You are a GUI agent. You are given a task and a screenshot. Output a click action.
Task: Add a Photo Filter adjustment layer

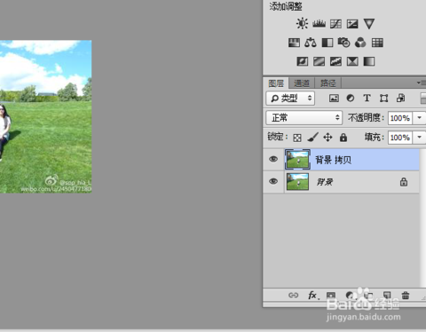point(343,43)
